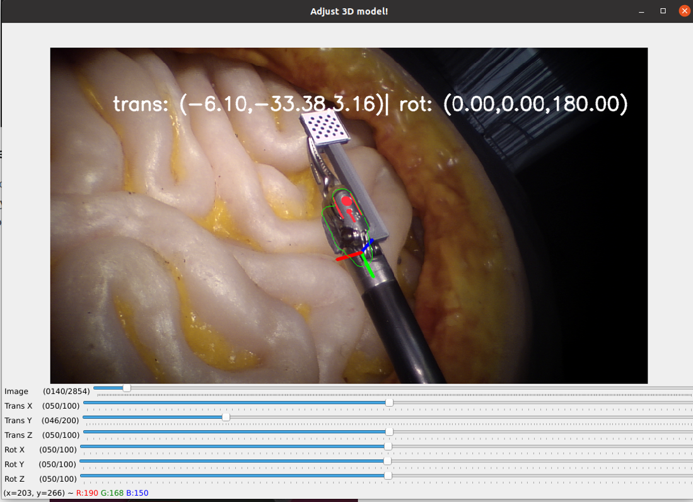Image resolution: width=693 pixels, height=502 pixels.
Task: Click the Trans Y slider handle
Action: [x=226, y=417]
